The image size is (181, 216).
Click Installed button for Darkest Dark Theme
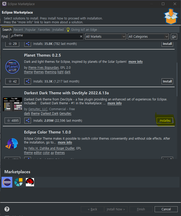pos(165,120)
